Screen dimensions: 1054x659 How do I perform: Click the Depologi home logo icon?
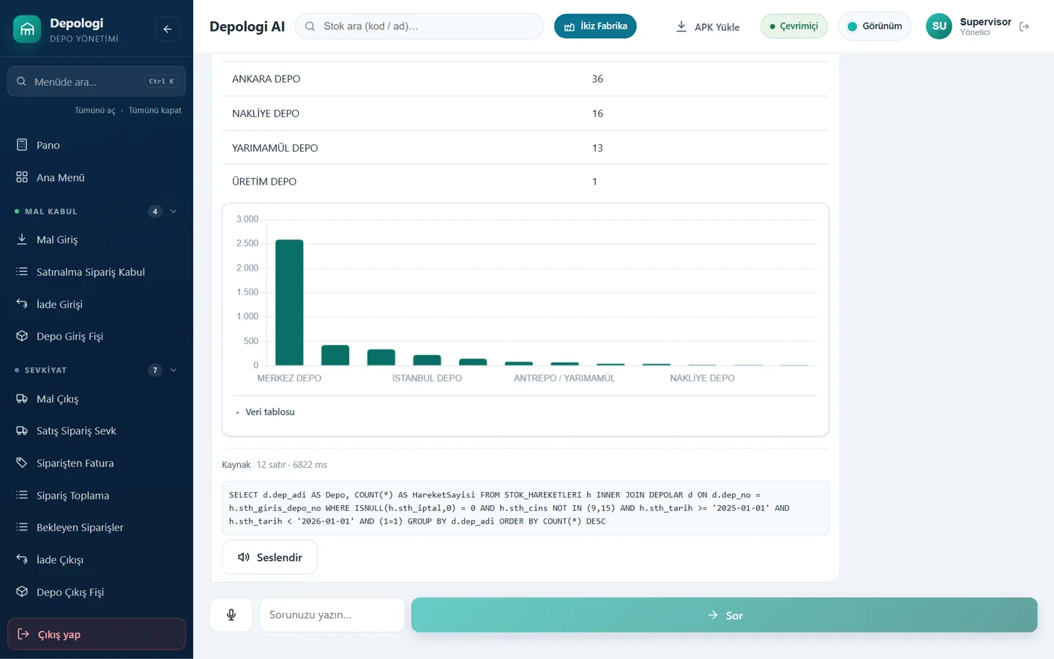tap(27, 29)
